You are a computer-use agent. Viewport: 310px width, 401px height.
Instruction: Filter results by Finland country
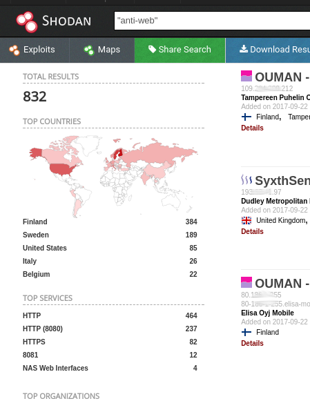35,222
